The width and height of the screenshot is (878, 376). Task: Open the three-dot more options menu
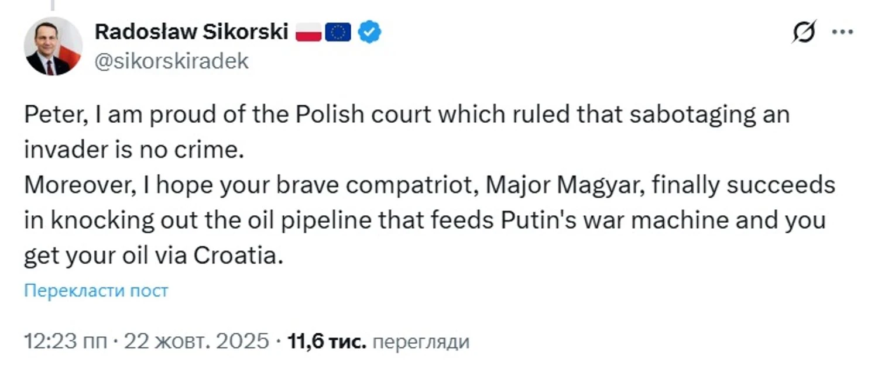click(x=842, y=33)
